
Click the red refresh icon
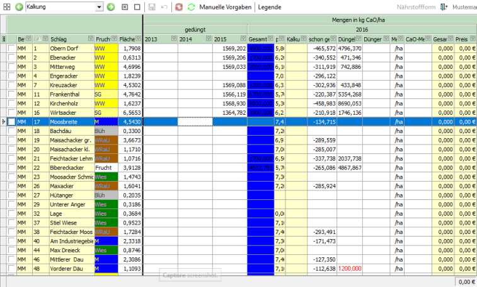[179, 7]
